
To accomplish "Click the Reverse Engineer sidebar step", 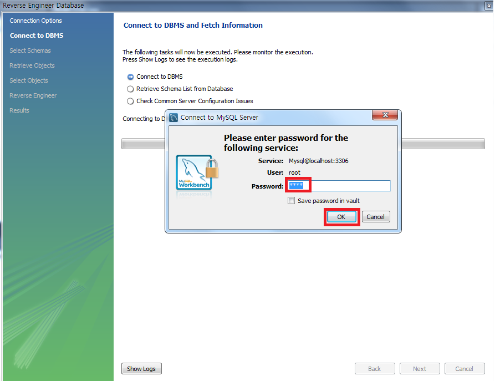I will pos(33,95).
